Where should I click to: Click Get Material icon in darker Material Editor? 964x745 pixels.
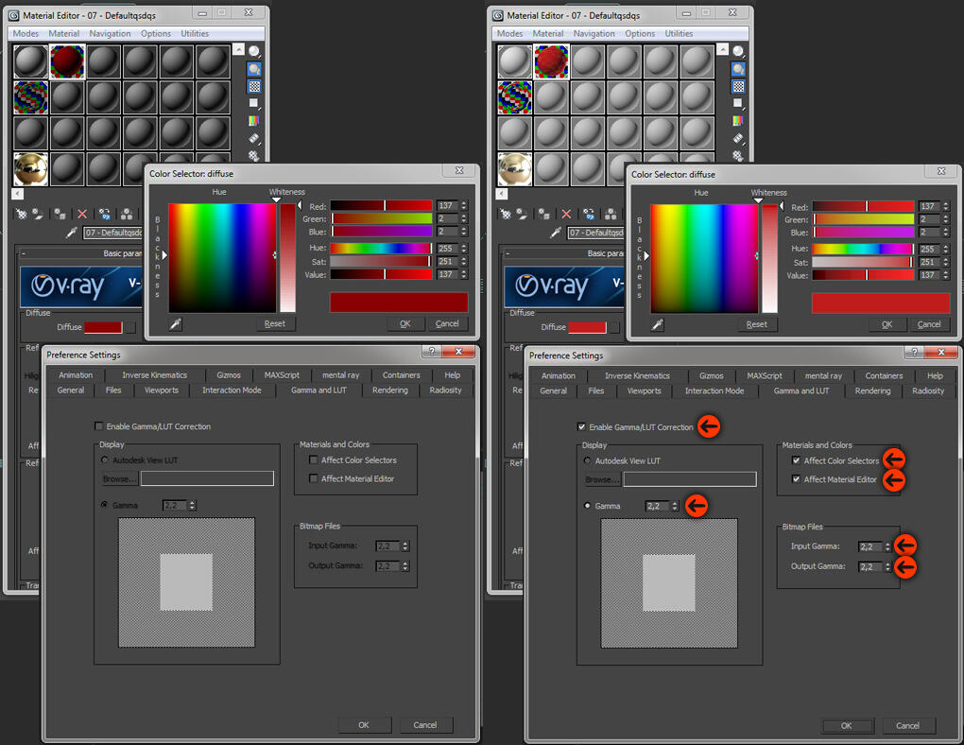coord(21,214)
